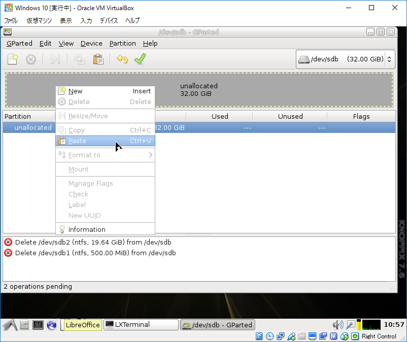Select Paste in the context menu

click(105, 141)
